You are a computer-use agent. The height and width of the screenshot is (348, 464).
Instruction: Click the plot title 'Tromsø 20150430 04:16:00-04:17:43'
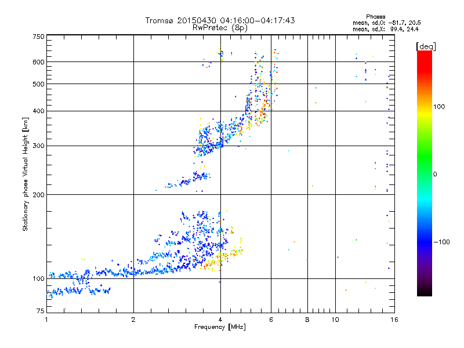tap(220, 20)
